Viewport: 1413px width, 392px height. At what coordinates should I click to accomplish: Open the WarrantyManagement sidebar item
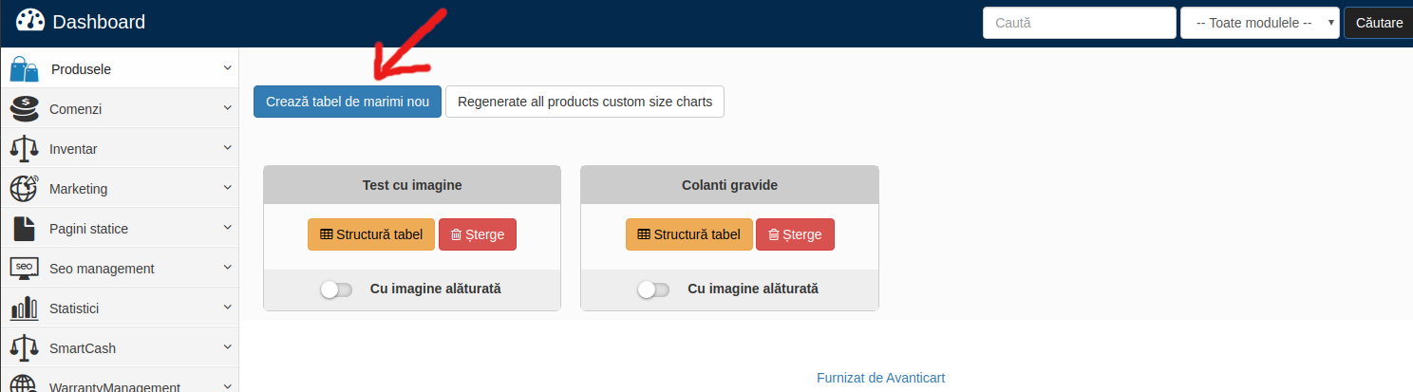pyautogui.click(x=120, y=383)
